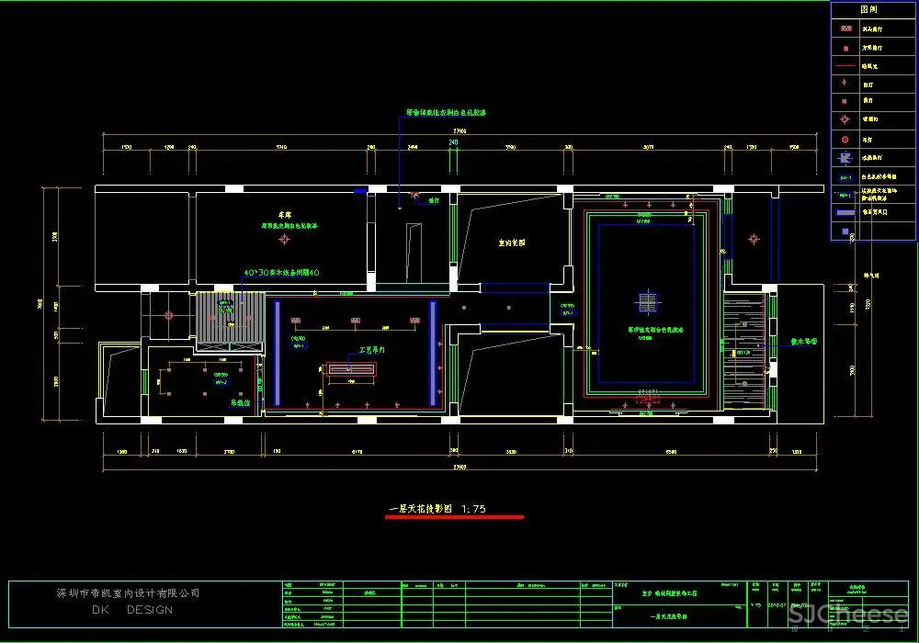Screen dimensions: 919x643
Task: Click the blue horizontal bar legend symbol
Action: point(845,213)
